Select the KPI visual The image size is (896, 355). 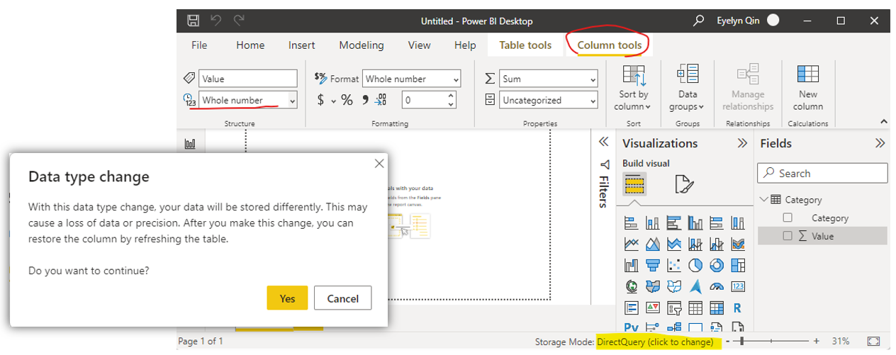[652, 308]
